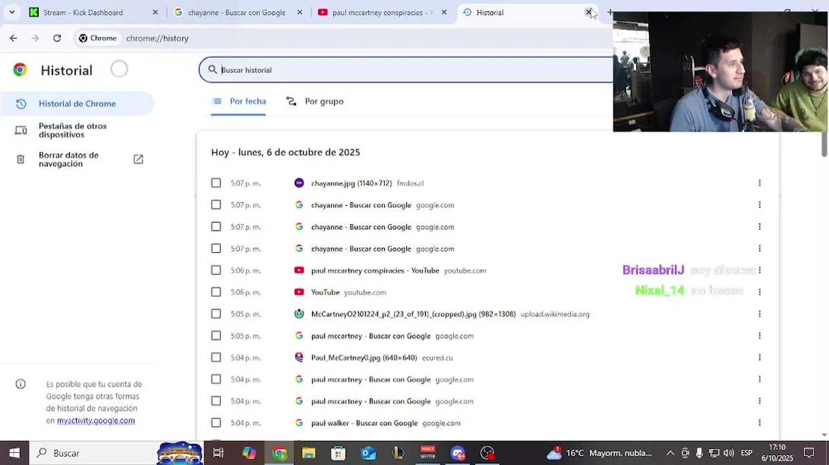Close the paul mccartney conspiracies tab
Image resolution: width=829 pixels, height=465 pixels.
pyautogui.click(x=444, y=12)
